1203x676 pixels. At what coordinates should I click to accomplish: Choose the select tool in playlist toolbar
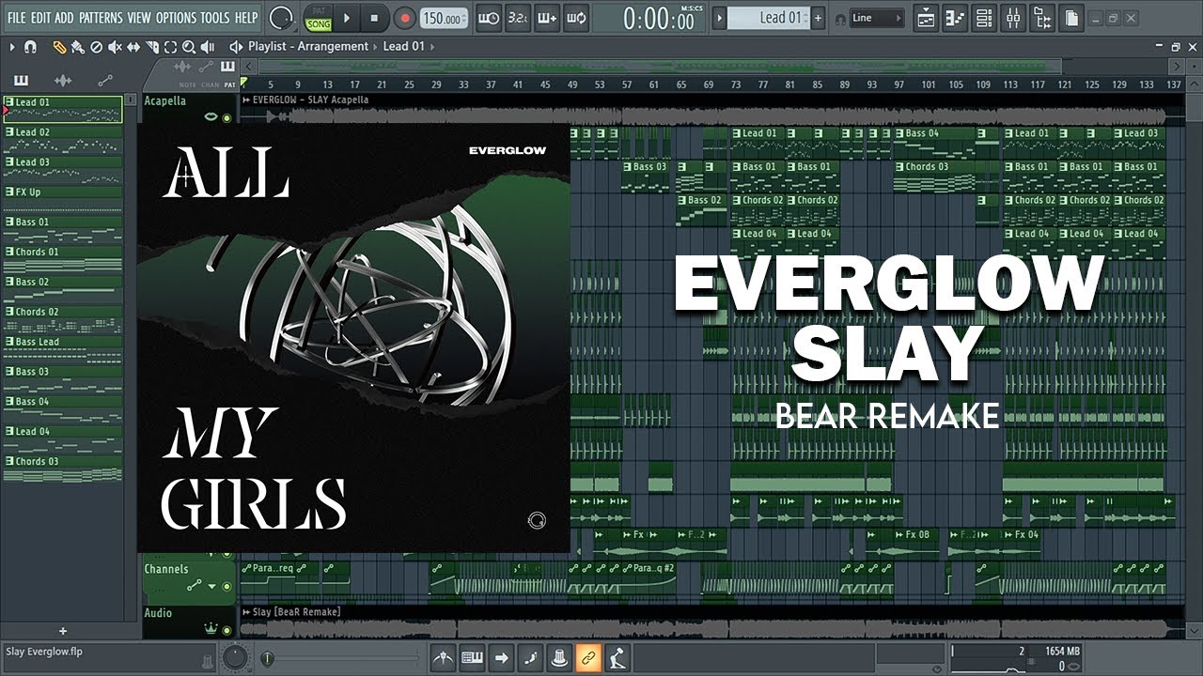coord(170,47)
